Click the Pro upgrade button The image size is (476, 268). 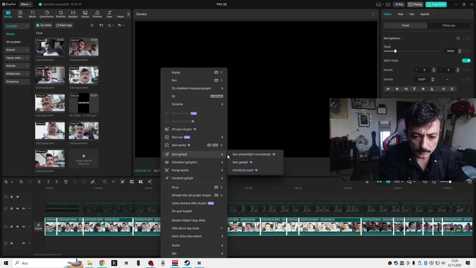pos(399,4)
